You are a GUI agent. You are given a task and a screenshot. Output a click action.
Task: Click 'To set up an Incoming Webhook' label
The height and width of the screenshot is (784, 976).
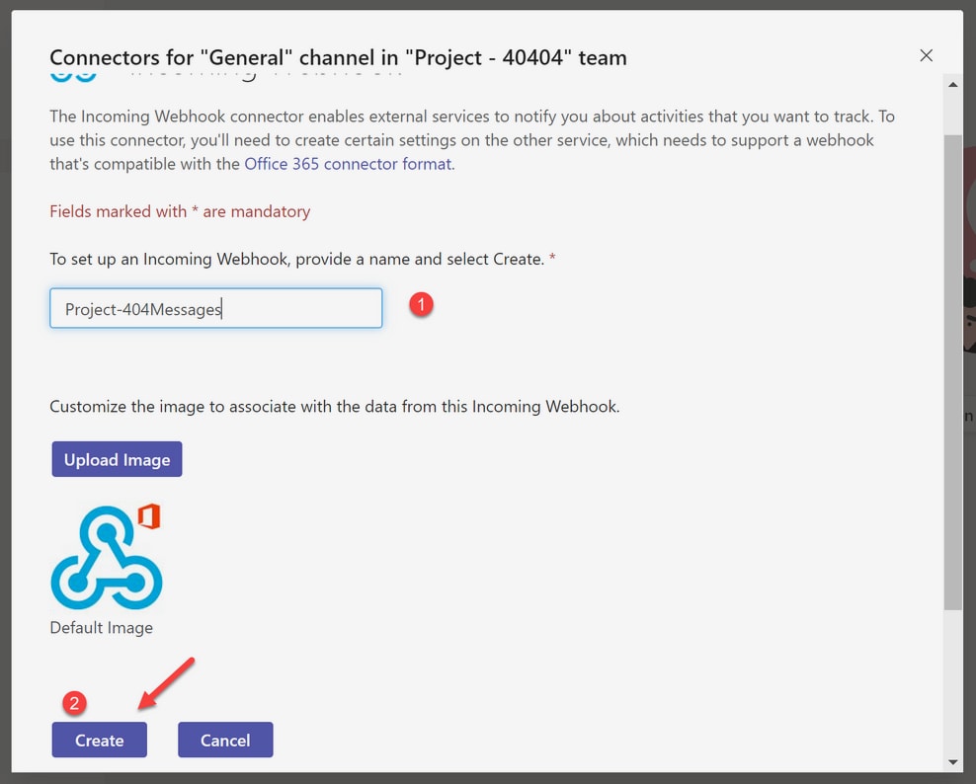[302, 259]
